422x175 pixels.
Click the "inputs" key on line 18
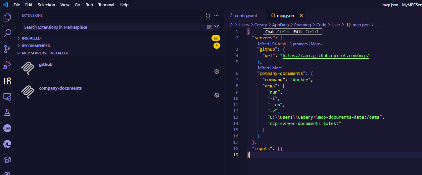262,148
